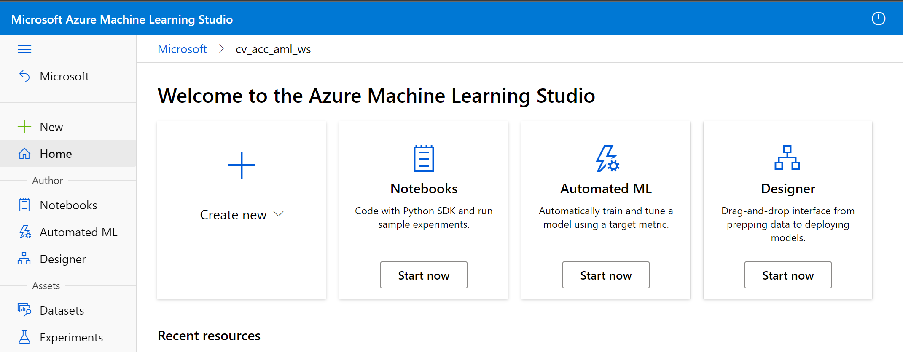Open the clock history icon in header
Viewport: 903px width, 352px height.
coord(879,19)
